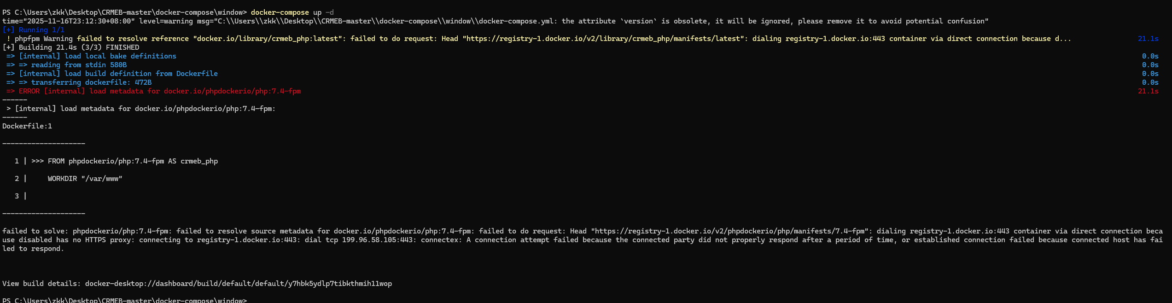Click 'reading from stdin 580B' step

(78, 65)
